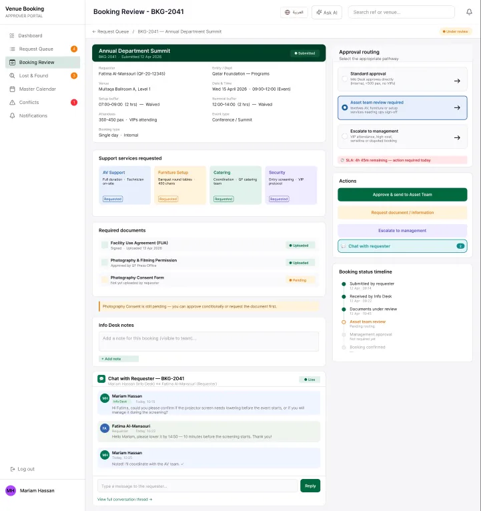Go to Dashboard in the sidebar

[43, 35]
